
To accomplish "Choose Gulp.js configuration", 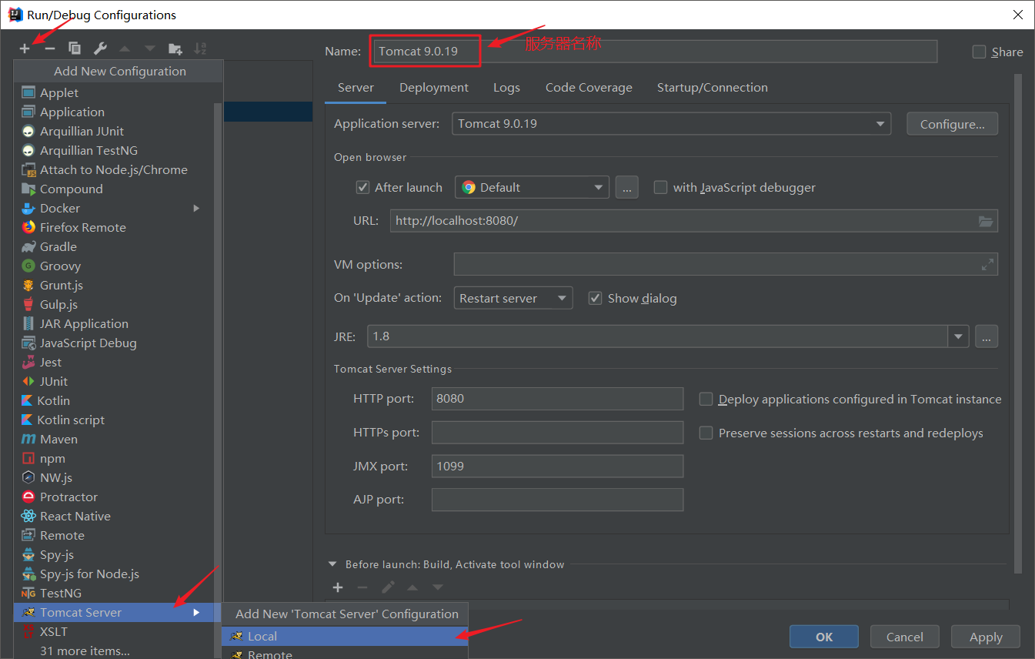I will click(113, 304).
